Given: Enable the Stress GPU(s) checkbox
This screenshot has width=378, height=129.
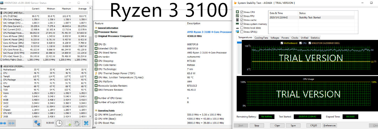Looking at the screenshot, I should coord(242,32).
